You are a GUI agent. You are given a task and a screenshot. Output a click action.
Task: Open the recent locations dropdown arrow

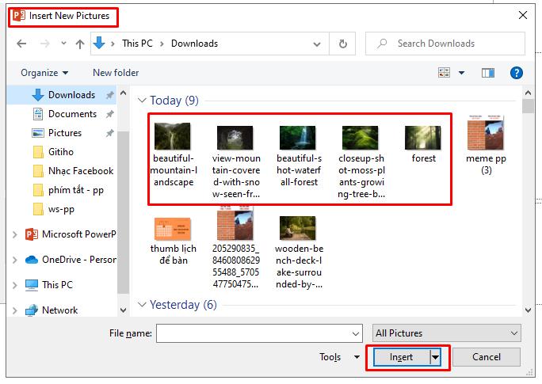[63, 44]
